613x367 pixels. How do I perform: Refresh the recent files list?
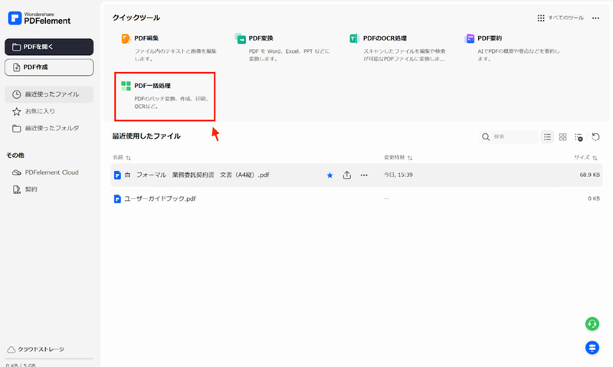pyautogui.click(x=595, y=137)
